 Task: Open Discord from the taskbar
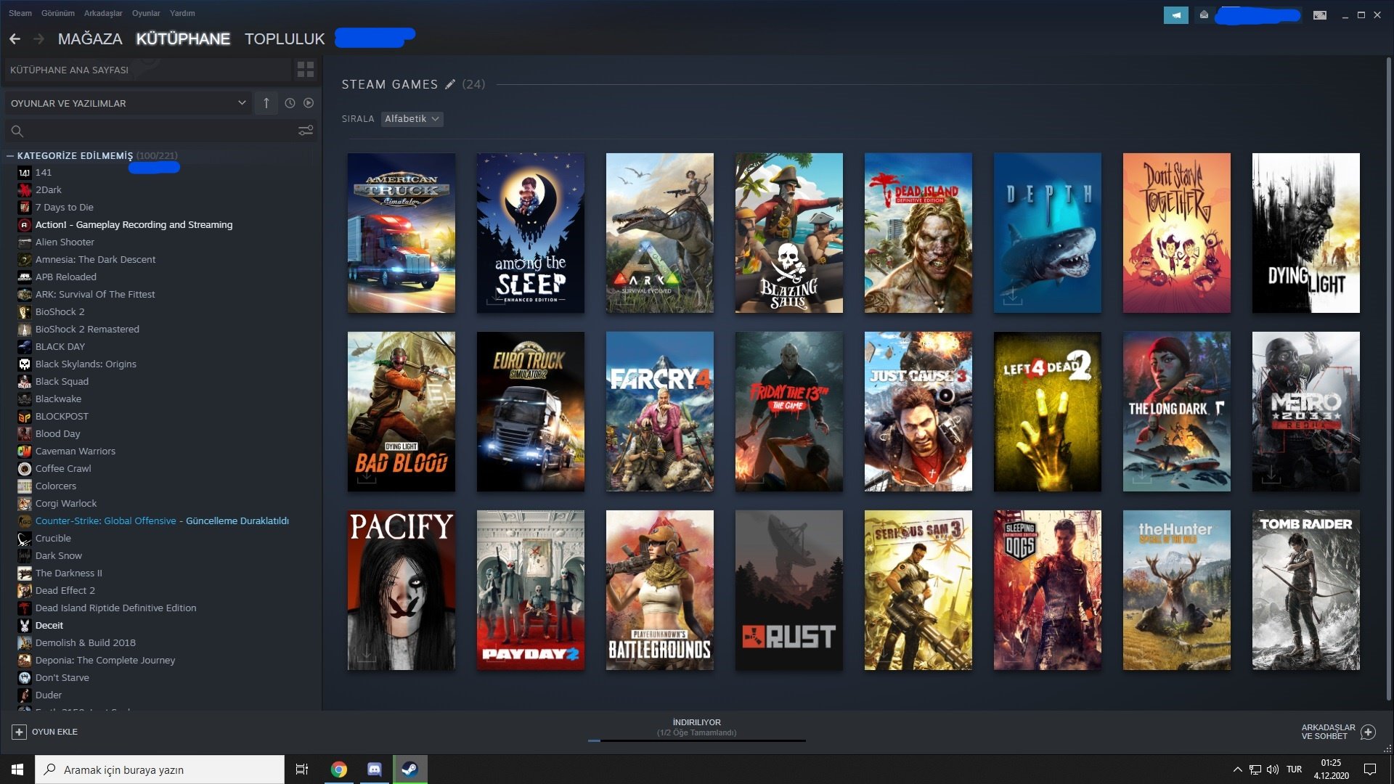[375, 769]
